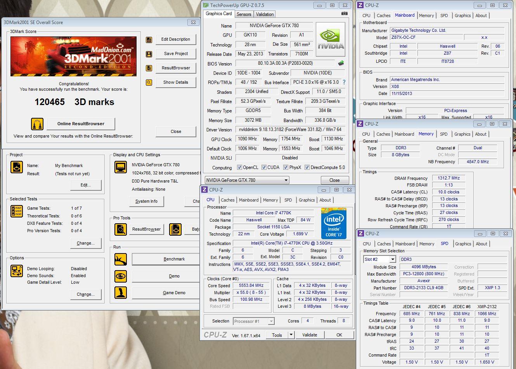Image resolution: width=516 pixels, height=369 pixels.
Task: Toggle the PhysX checkbox
Action: [286, 167]
